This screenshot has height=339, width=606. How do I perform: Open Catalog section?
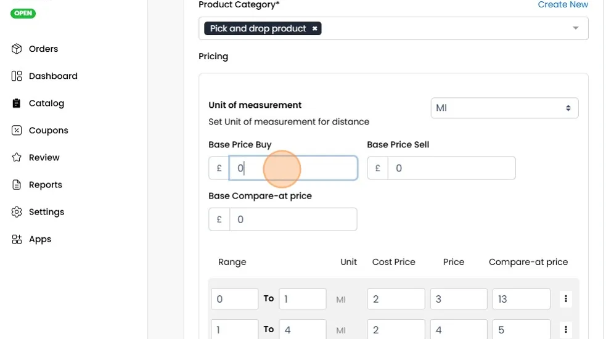click(x=46, y=103)
